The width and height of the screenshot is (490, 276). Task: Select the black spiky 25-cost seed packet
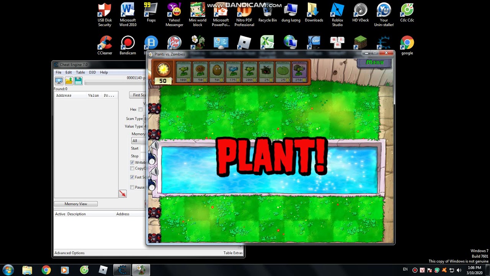(x=267, y=72)
